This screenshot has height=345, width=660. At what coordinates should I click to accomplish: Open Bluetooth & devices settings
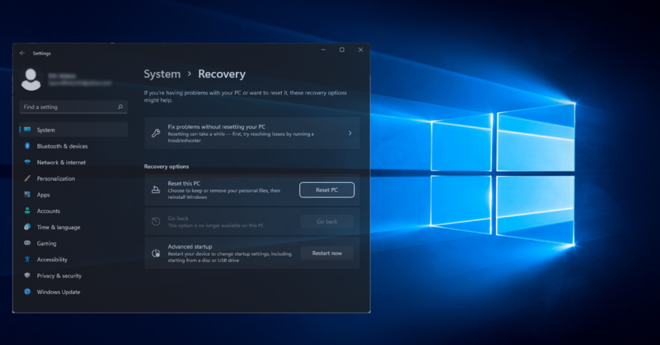63,146
